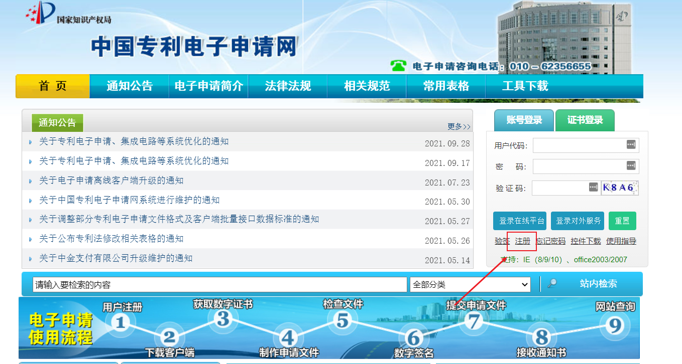Click the green telephone icon
Image resolution: width=682 pixels, height=364 pixels.
coord(399,66)
